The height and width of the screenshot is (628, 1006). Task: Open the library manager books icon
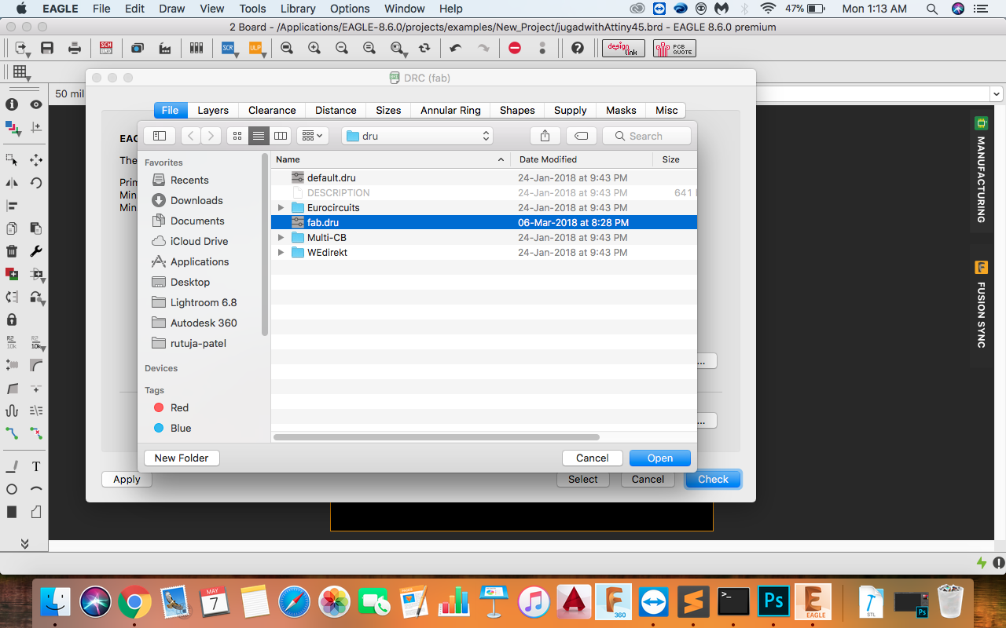196,48
